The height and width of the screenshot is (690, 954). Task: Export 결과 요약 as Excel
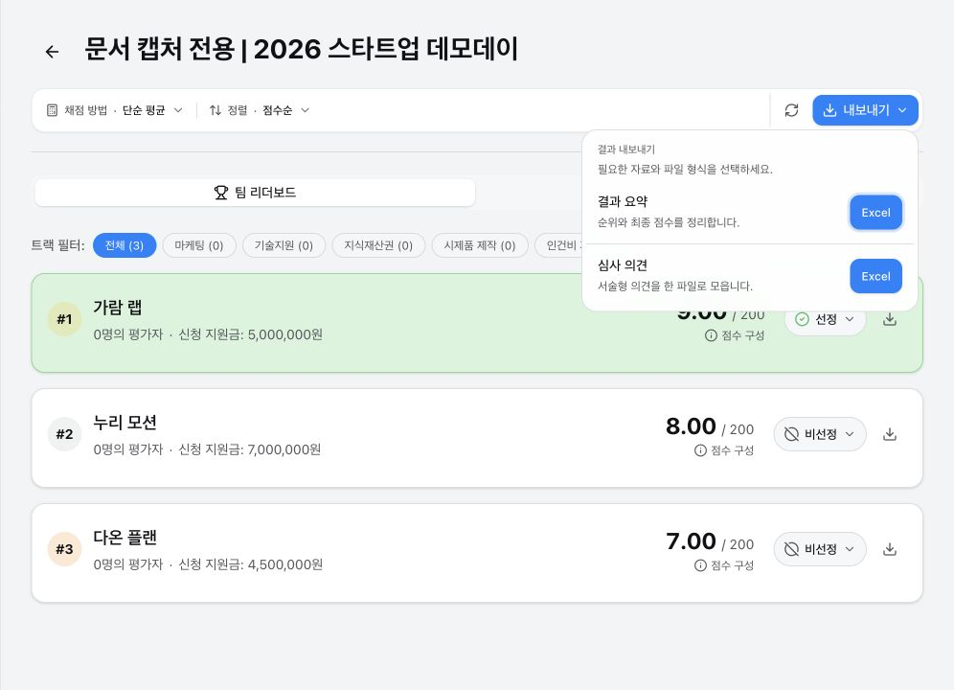(x=875, y=213)
